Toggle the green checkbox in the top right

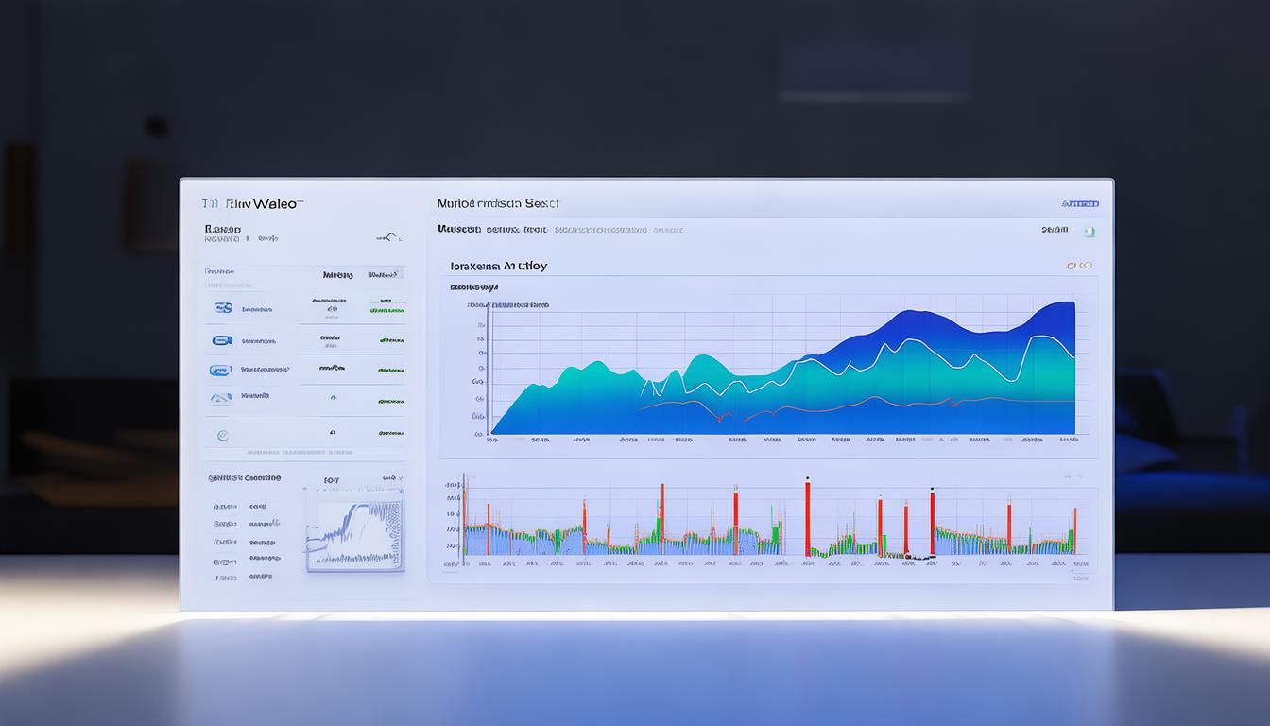pyautogui.click(x=1089, y=231)
